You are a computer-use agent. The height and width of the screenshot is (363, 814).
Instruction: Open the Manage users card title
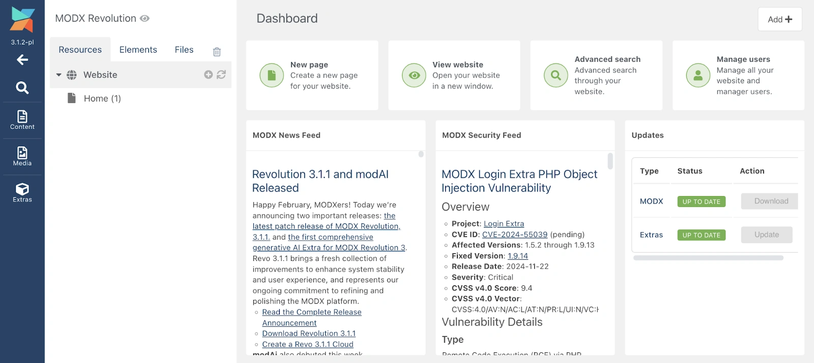point(743,59)
